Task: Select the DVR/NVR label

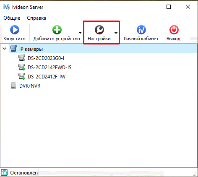Action: pos(30,86)
